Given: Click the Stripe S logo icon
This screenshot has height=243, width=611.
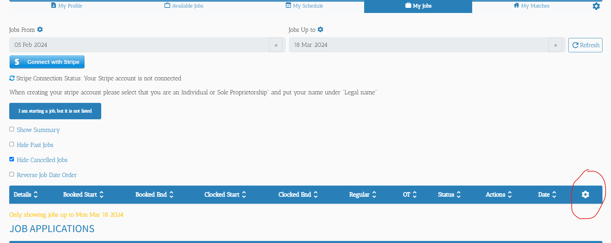Looking at the screenshot, I should 17,62.
